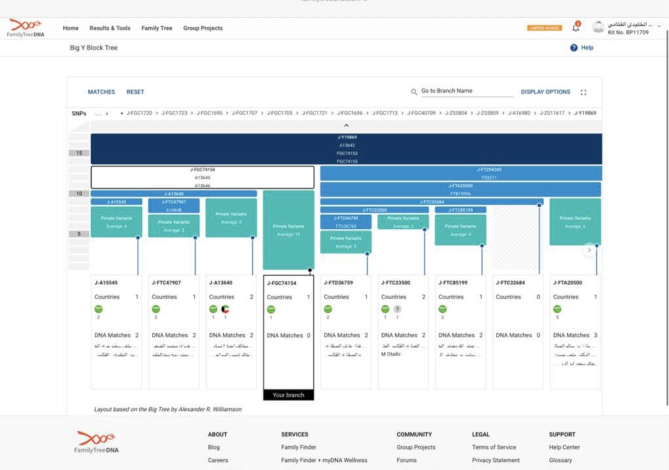669x470 pixels.
Task: Open the Group Projects menu
Action: click(x=203, y=28)
